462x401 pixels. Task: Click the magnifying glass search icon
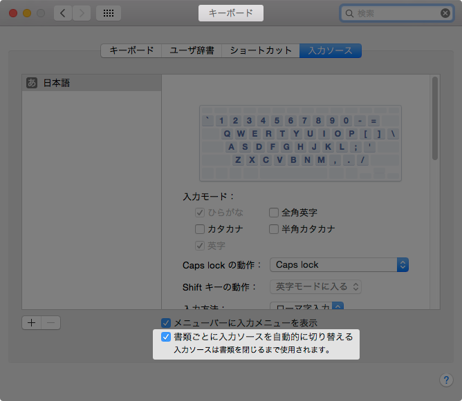click(x=349, y=14)
